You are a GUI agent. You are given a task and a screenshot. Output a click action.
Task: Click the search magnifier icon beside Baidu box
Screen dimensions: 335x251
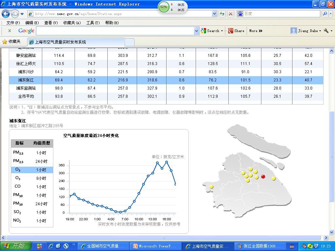[x=325, y=14]
